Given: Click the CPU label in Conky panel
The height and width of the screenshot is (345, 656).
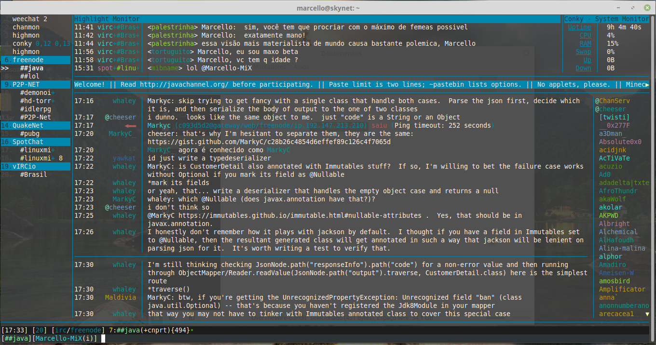Looking at the screenshot, I should tap(585, 35).
